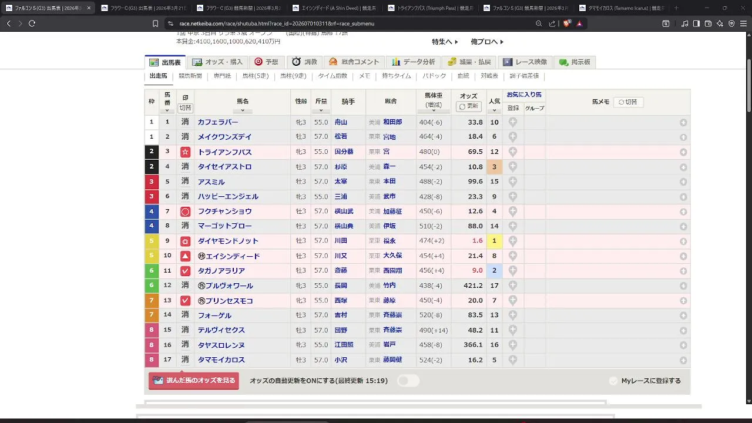This screenshot has height=423, width=752.
Task: Open the データ分析 tab
Action: coord(414,62)
